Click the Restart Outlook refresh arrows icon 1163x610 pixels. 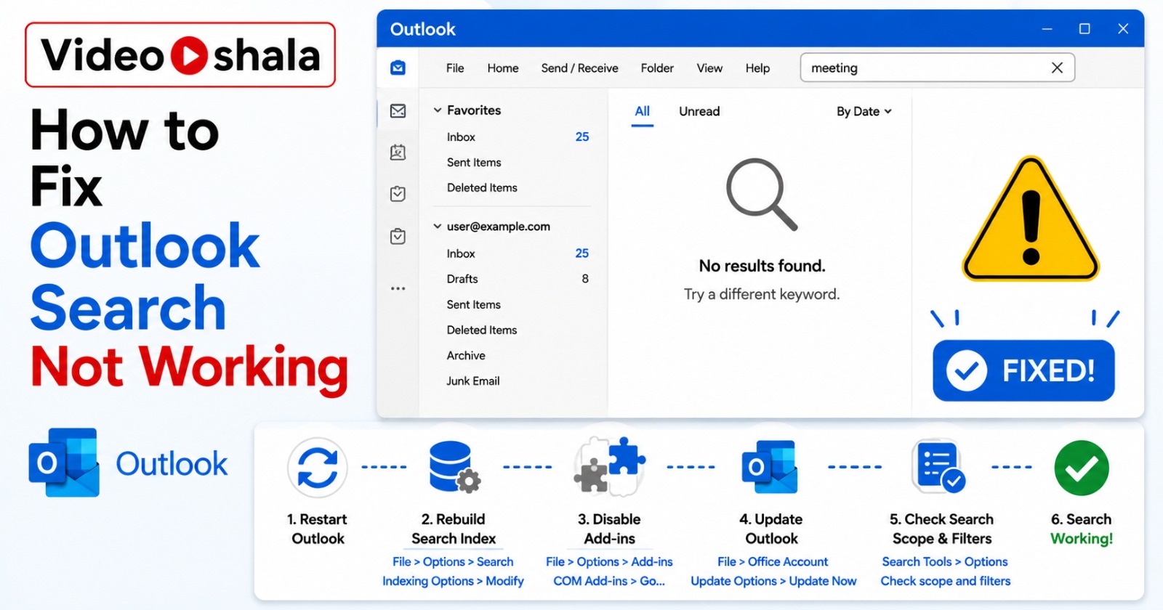pos(318,468)
